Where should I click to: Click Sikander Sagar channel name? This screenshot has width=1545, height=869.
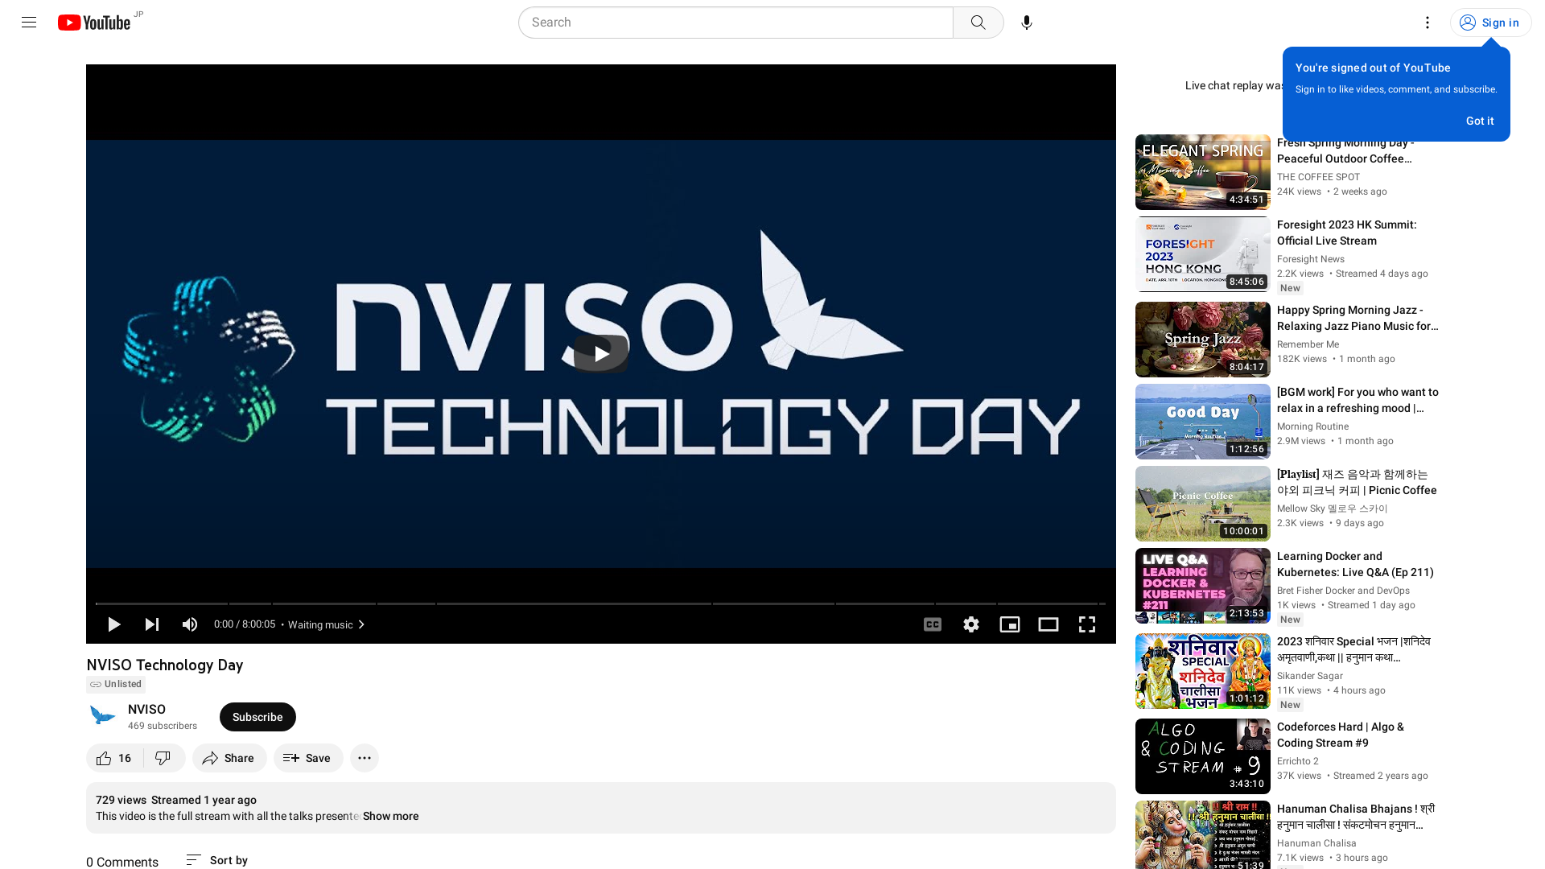[x=1309, y=676]
